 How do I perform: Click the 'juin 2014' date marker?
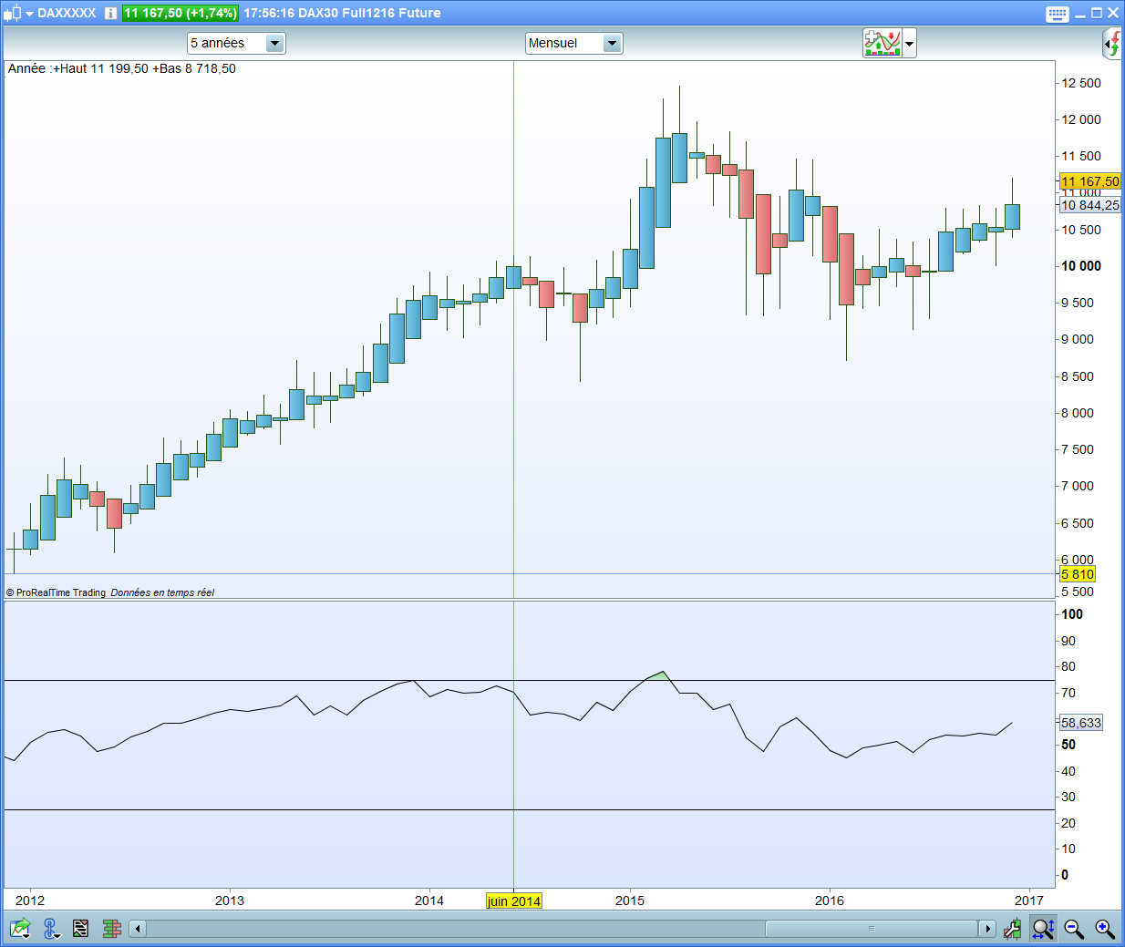coord(514,901)
